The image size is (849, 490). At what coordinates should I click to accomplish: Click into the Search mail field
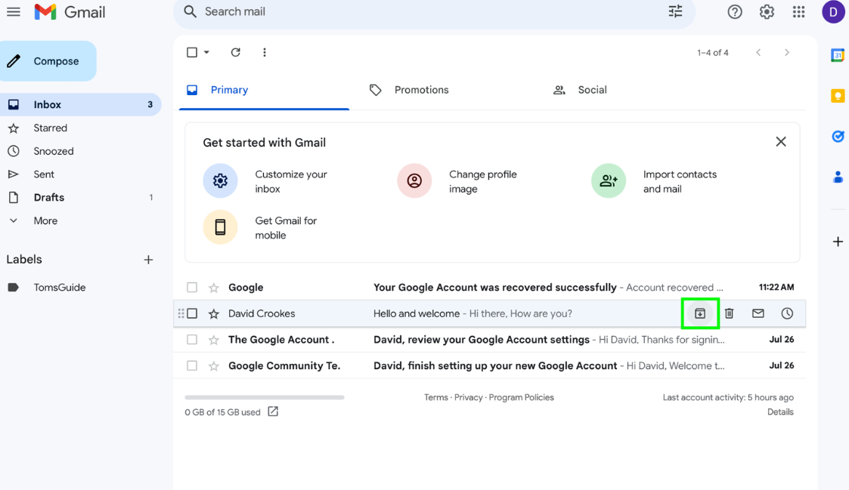point(434,12)
